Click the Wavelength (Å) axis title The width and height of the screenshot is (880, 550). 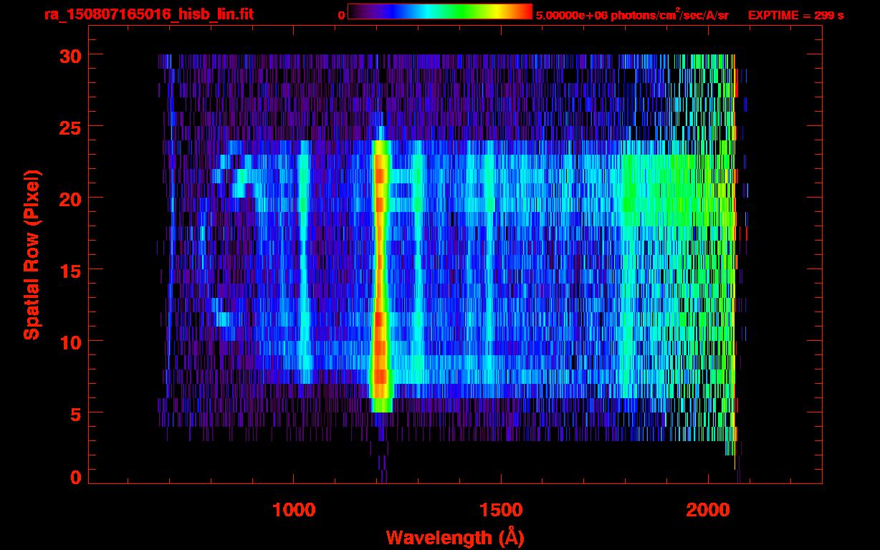pos(455,537)
